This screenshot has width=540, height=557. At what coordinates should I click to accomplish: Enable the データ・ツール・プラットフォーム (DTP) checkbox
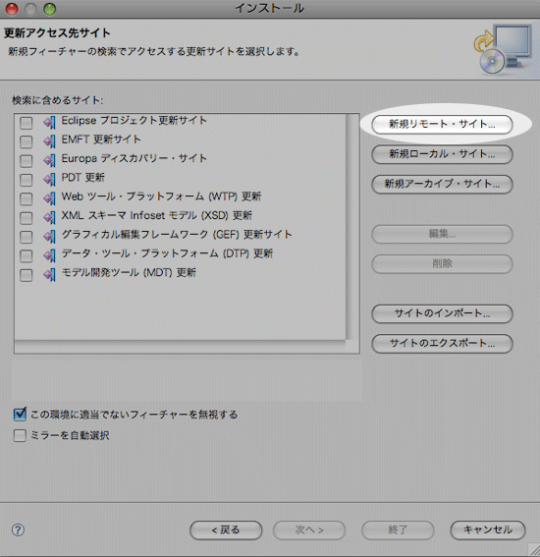coord(26,255)
